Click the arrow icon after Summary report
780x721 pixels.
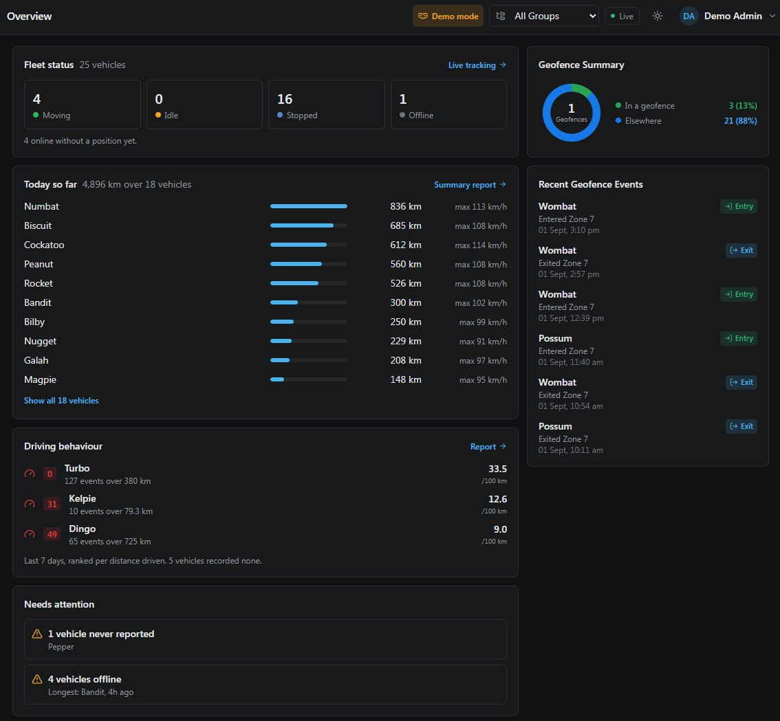(x=502, y=184)
